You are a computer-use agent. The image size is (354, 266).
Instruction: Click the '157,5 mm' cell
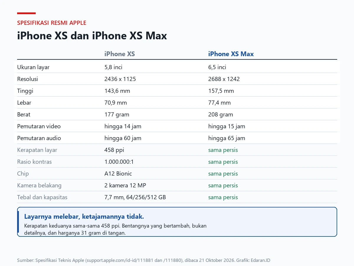tap(221, 91)
